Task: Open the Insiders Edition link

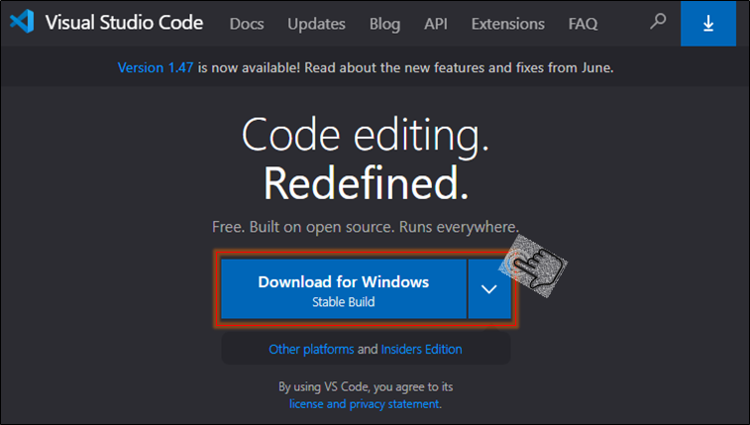Action: pos(421,350)
